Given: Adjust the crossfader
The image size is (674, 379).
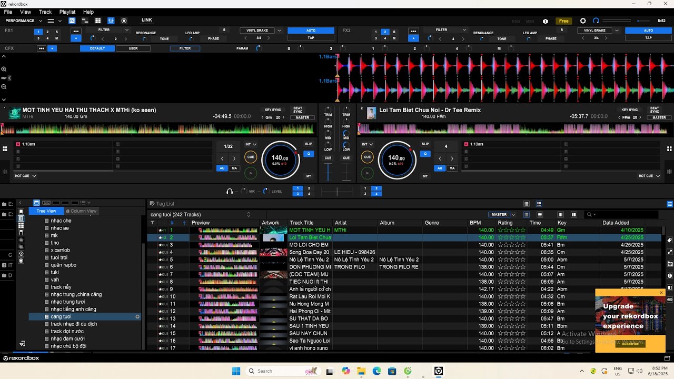Looking at the screenshot, I should pyautogui.click(x=337, y=192).
